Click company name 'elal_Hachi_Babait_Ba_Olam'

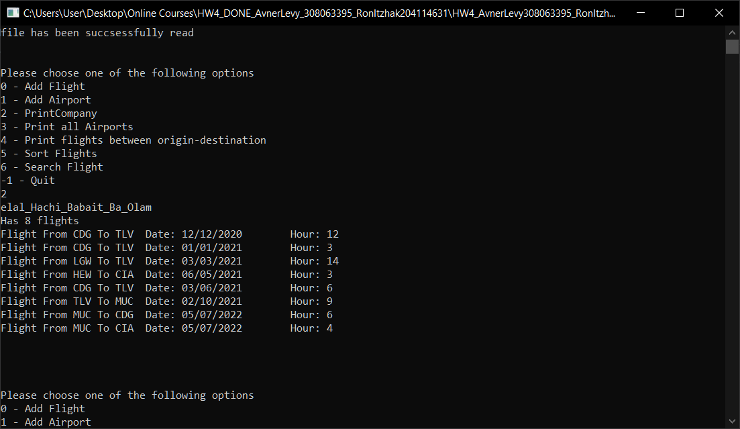click(x=76, y=207)
